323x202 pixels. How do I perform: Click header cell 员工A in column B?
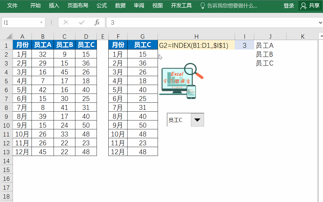pyautogui.click(x=43, y=45)
